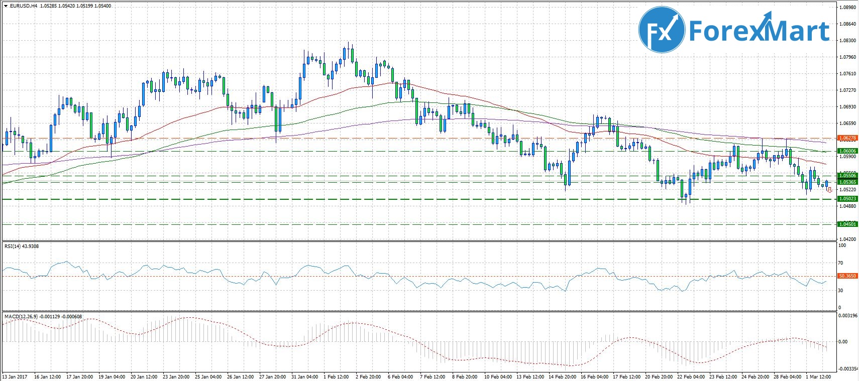Click price scale value 1.06930
The image size is (859, 381).
tap(847, 107)
